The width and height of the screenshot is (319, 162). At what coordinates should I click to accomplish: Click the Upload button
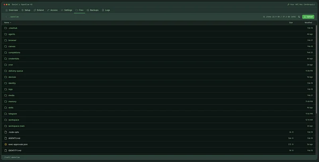click(308, 17)
